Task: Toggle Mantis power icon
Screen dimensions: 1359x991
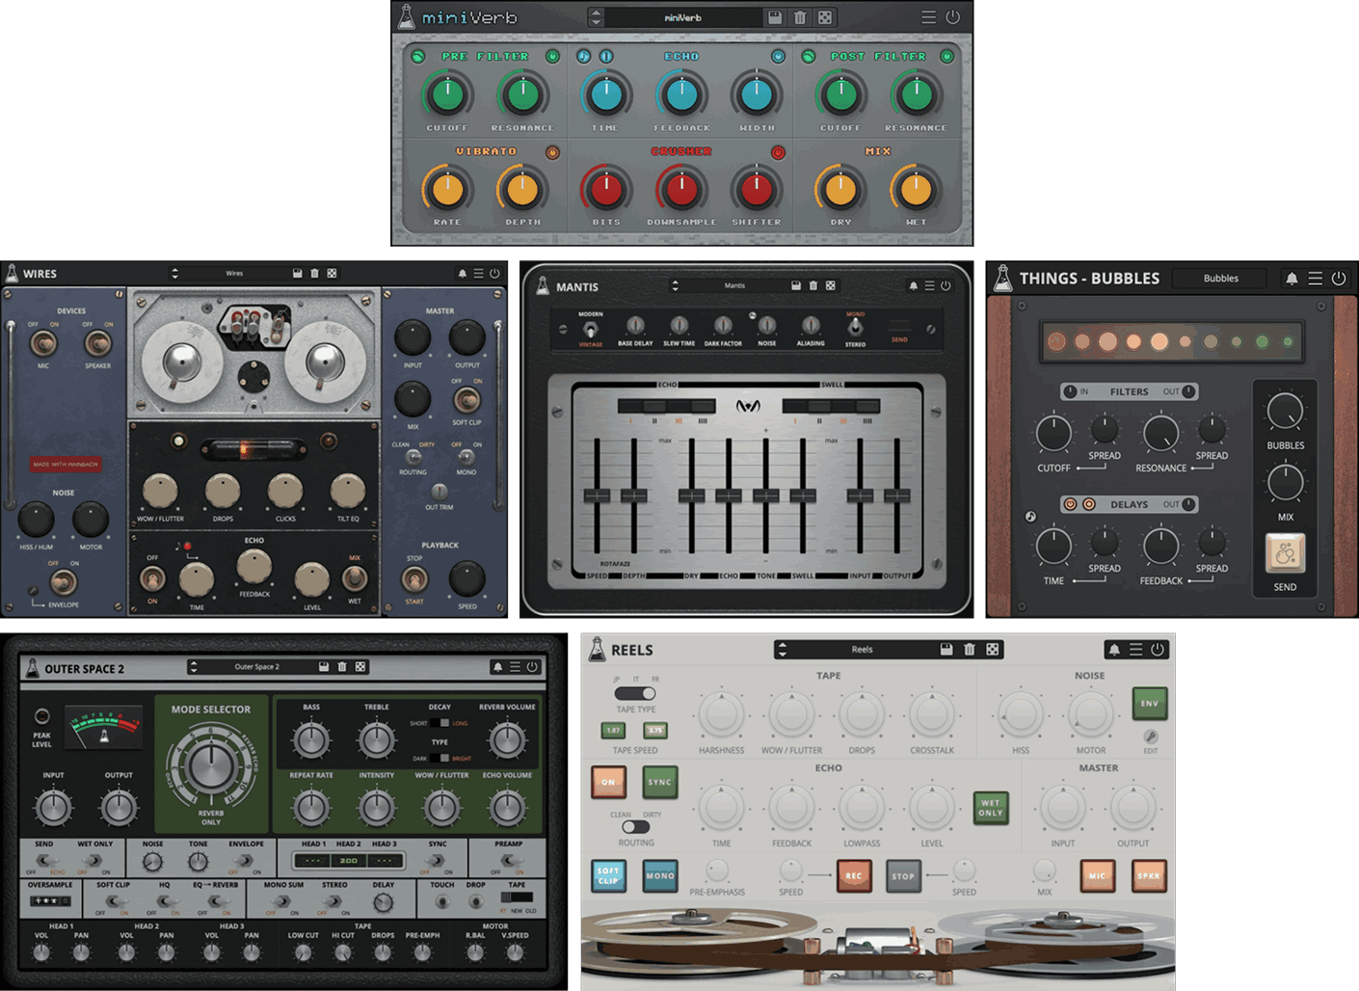Action: 946,285
